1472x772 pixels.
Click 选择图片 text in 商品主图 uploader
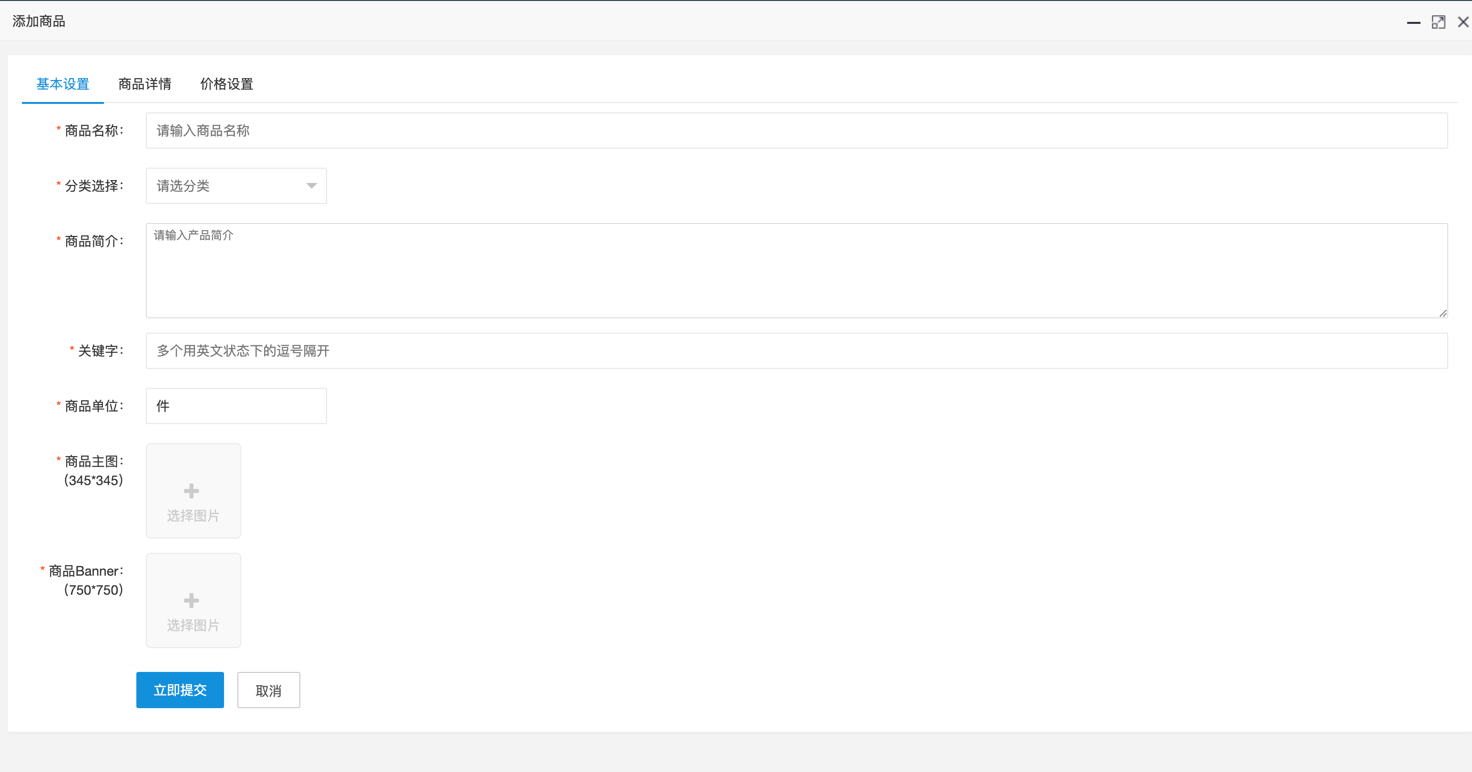coord(193,516)
